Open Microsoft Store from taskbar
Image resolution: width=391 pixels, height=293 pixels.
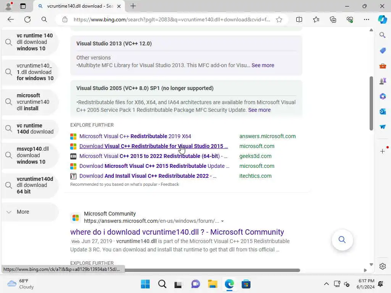coord(246,284)
